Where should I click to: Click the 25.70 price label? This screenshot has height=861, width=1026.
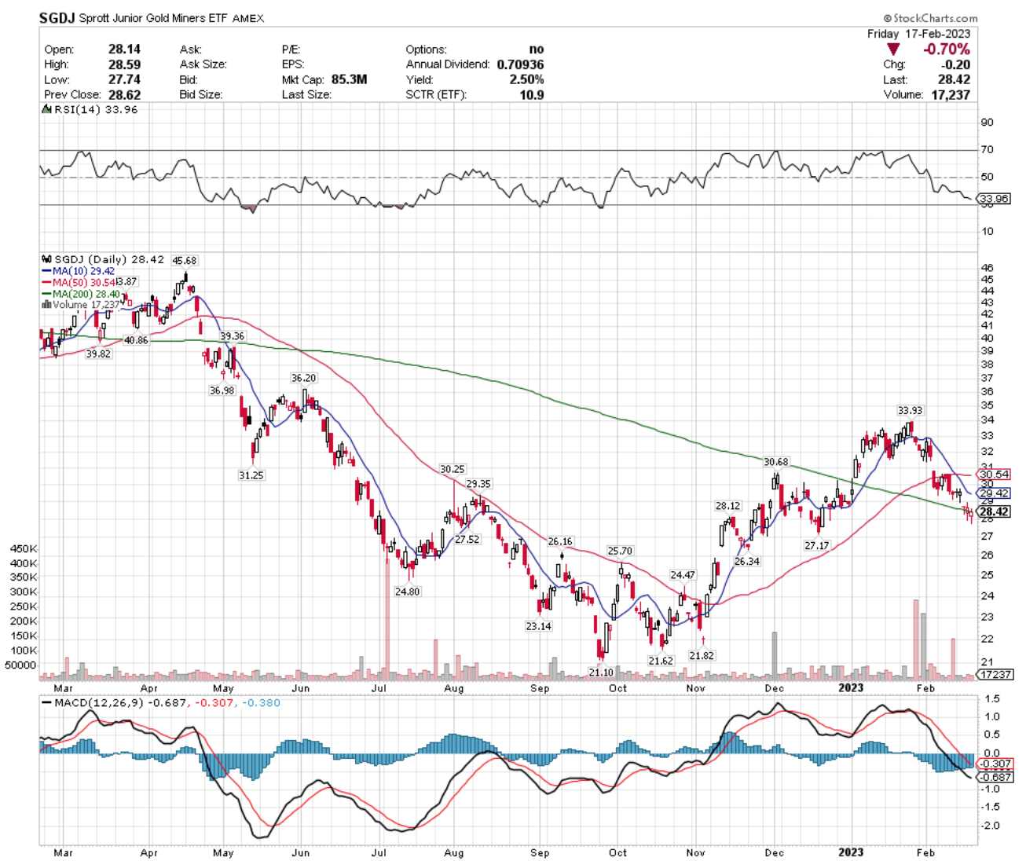coord(620,551)
